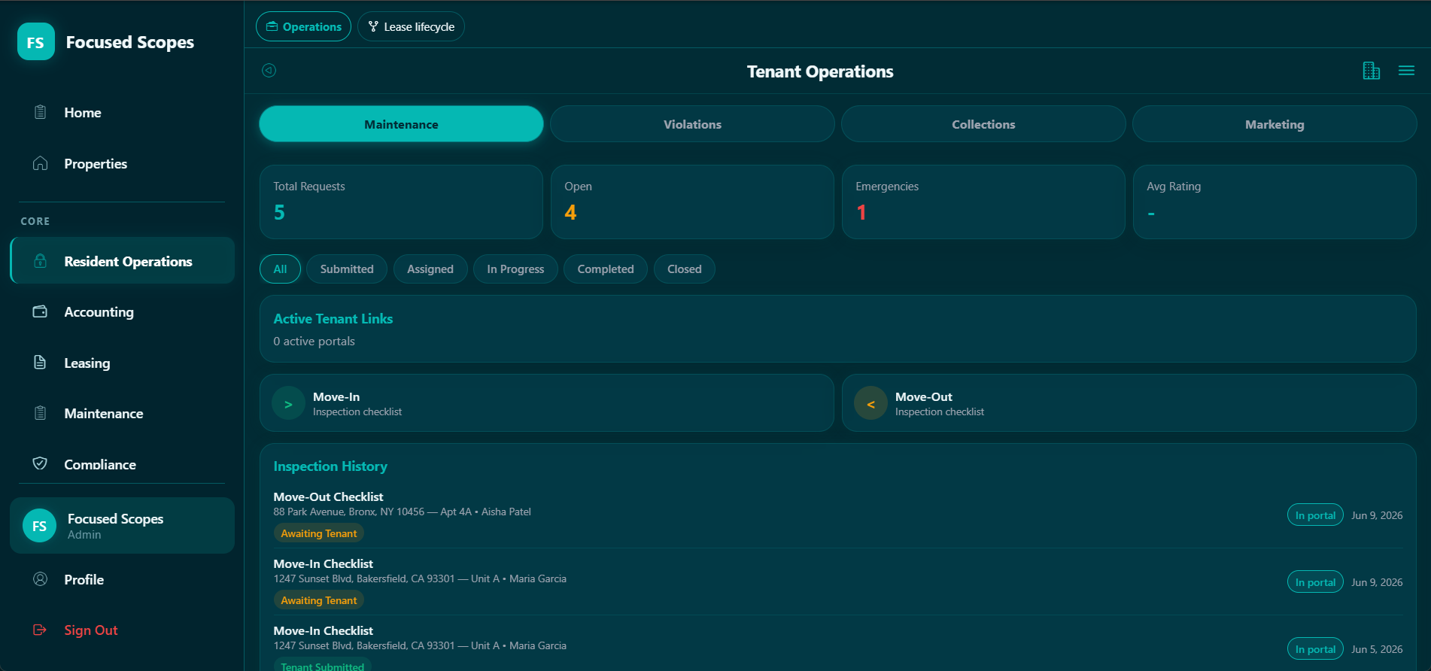Filter by Completed status
1431x671 pixels.
[606, 269]
